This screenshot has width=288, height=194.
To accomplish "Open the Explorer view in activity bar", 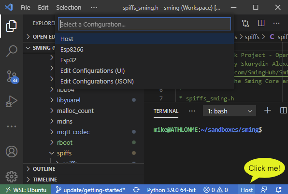I will (x=12, y=26).
